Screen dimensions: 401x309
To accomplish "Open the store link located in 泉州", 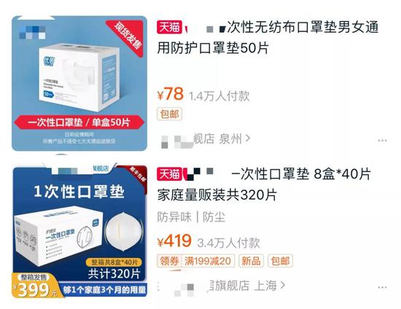I will (x=204, y=139).
